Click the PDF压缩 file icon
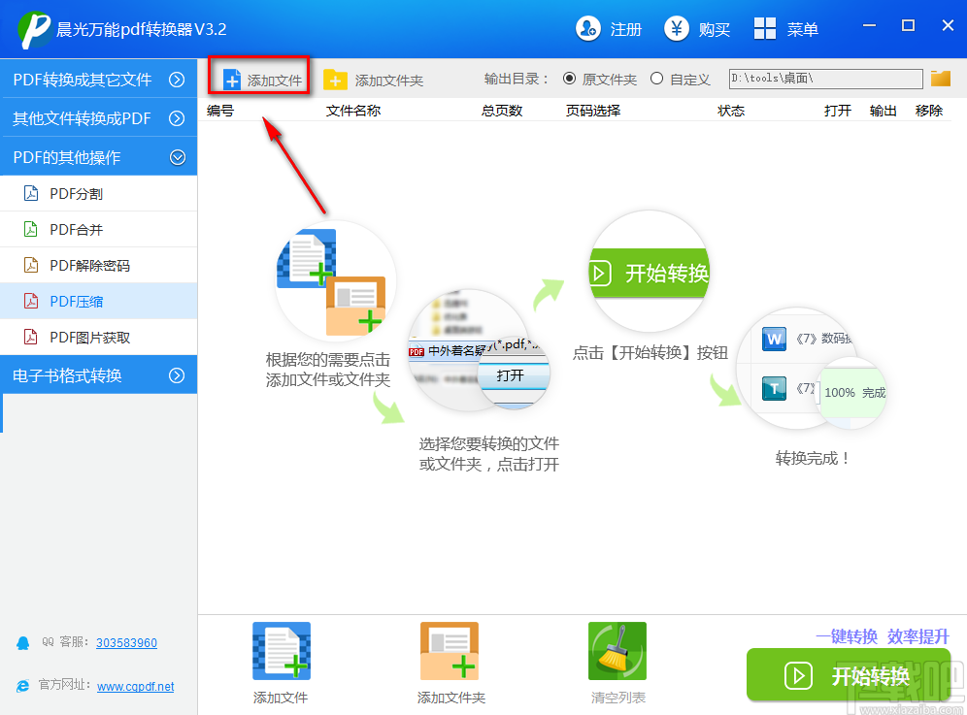 coord(31,301)
